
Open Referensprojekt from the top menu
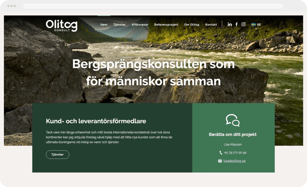(x=166, y=25)
